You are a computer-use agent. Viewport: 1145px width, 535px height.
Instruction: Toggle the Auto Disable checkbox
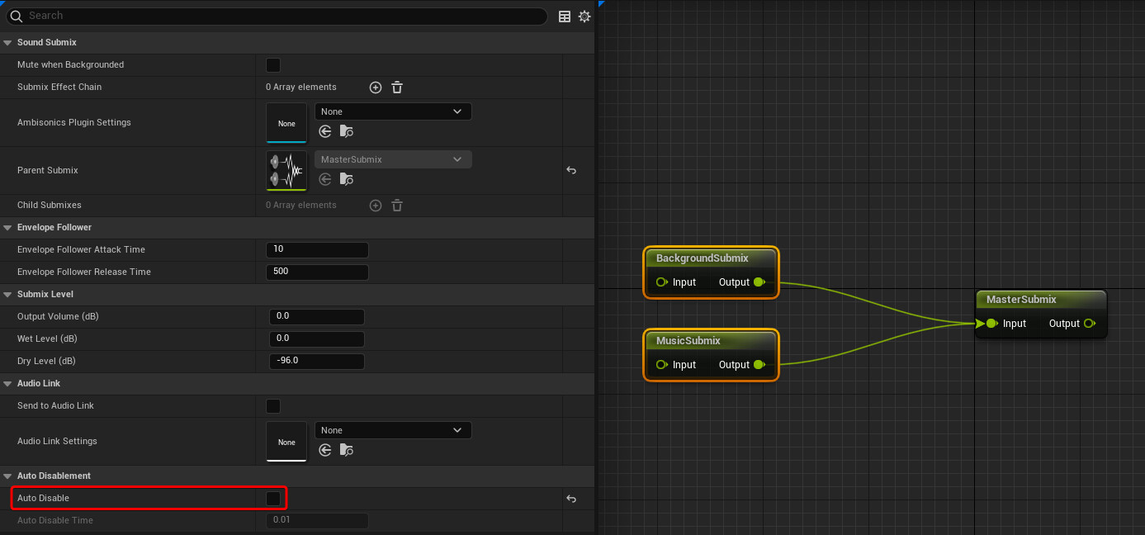pos(272,498)
